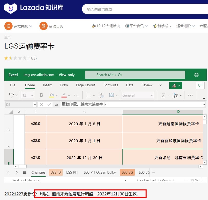Open the spreadsheet settings gear
Image resolution: width=208 pixels, height=200 pixels.
pos(196,75)
